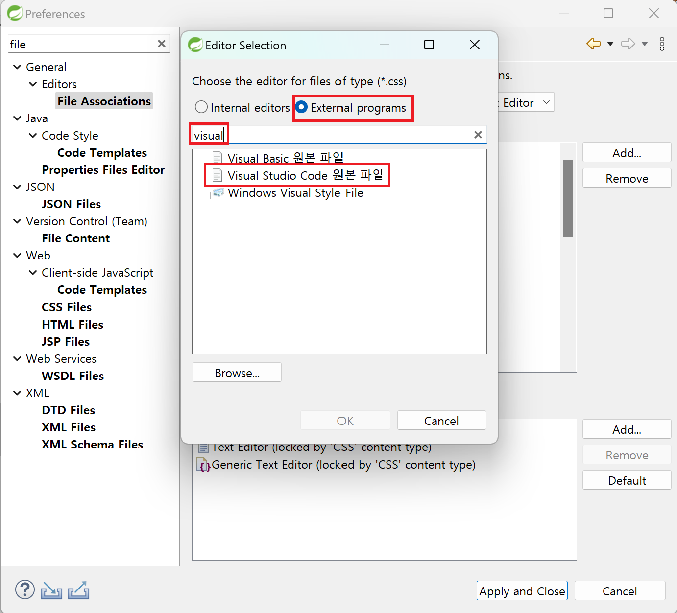677x613 pixels.
Task: Collapse the Version Control (Team) node
Action: [x=17, y=221]
